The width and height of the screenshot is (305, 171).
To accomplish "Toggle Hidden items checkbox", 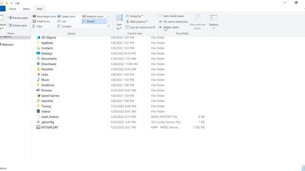I will tap(160, 27).
